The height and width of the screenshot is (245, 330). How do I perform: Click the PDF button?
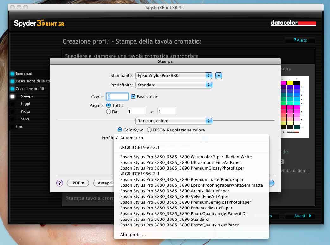point(78,183)
